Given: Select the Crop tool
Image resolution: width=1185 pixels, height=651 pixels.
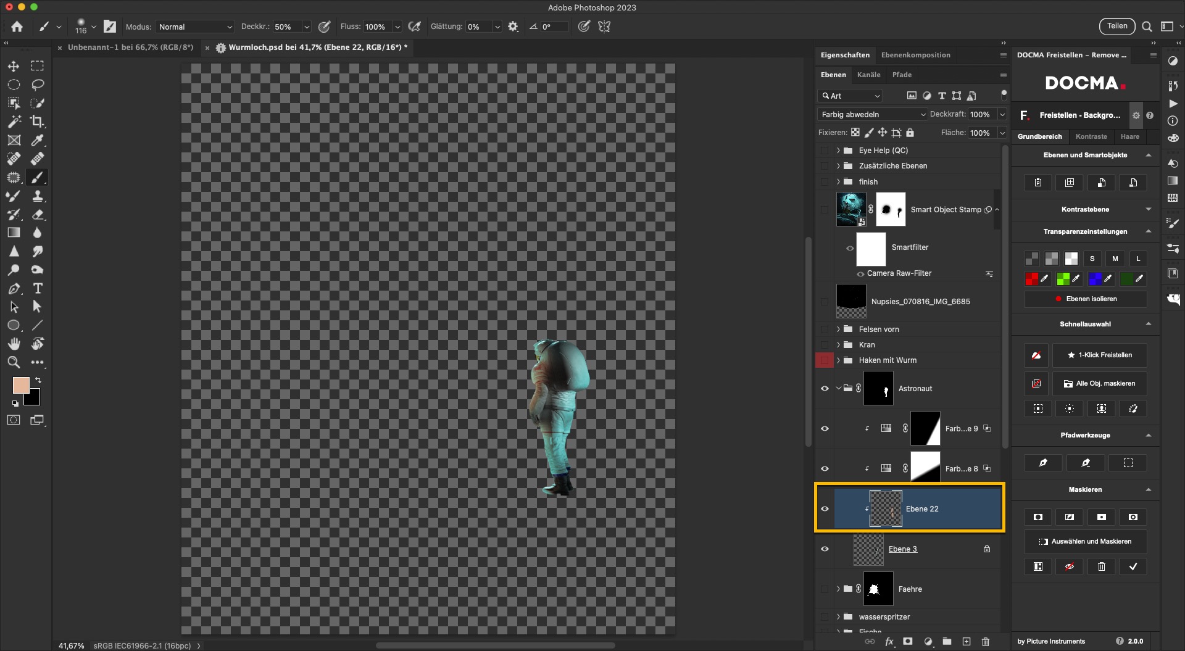Looking at the screenshot, I should point(38,122).
